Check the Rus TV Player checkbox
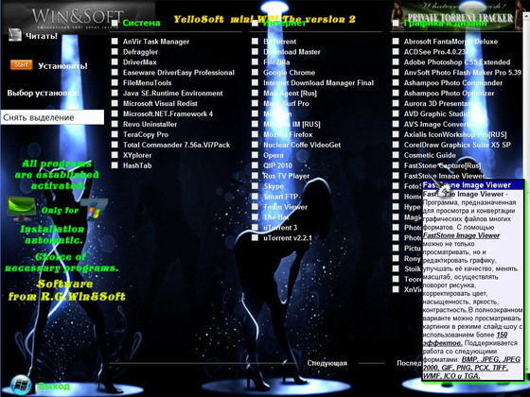 (x=255, y=176)
